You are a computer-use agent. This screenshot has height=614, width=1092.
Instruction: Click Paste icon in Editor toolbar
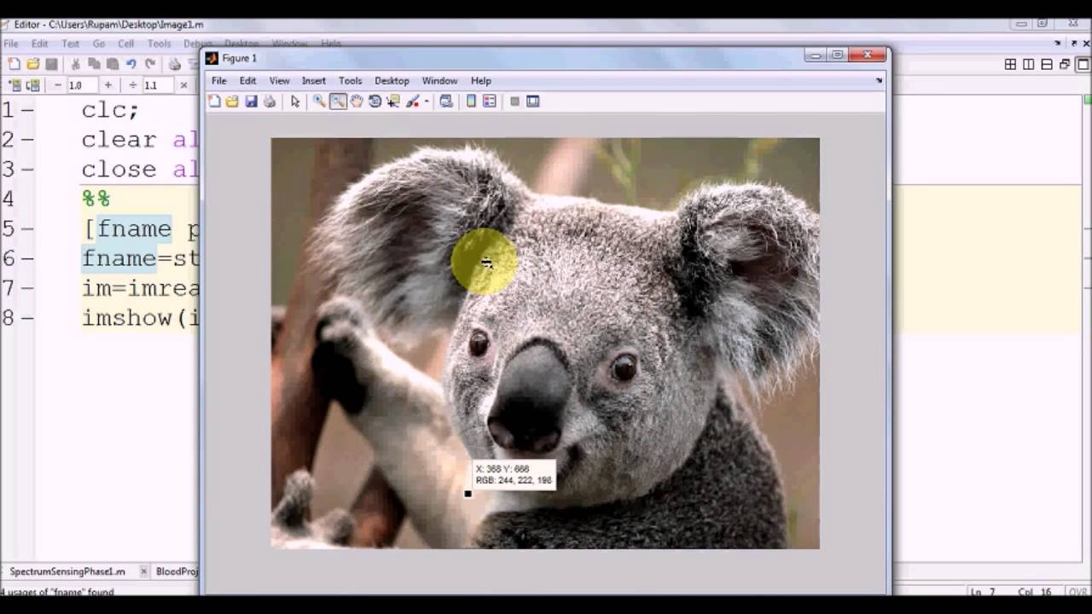pyautogui.click(x=113, y=64)
